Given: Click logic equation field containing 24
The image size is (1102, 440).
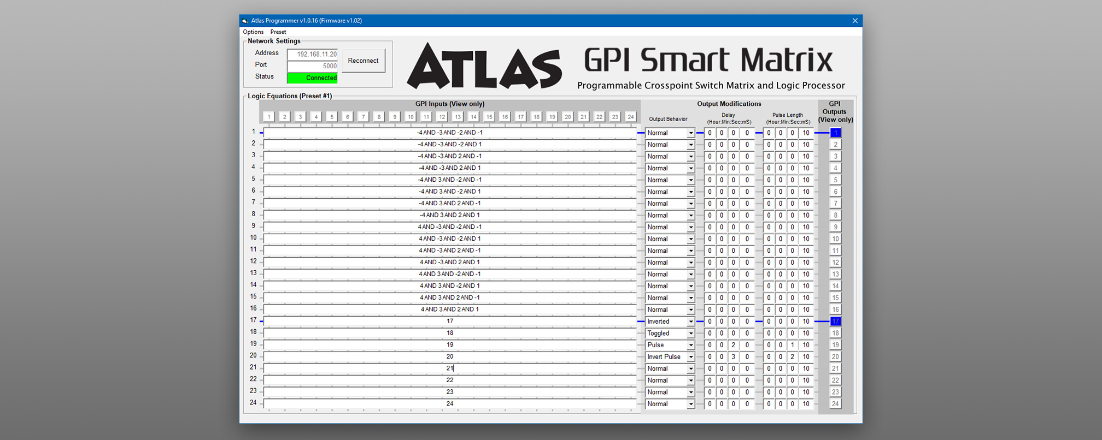Looking at the screenshot, I should point(450,404).
